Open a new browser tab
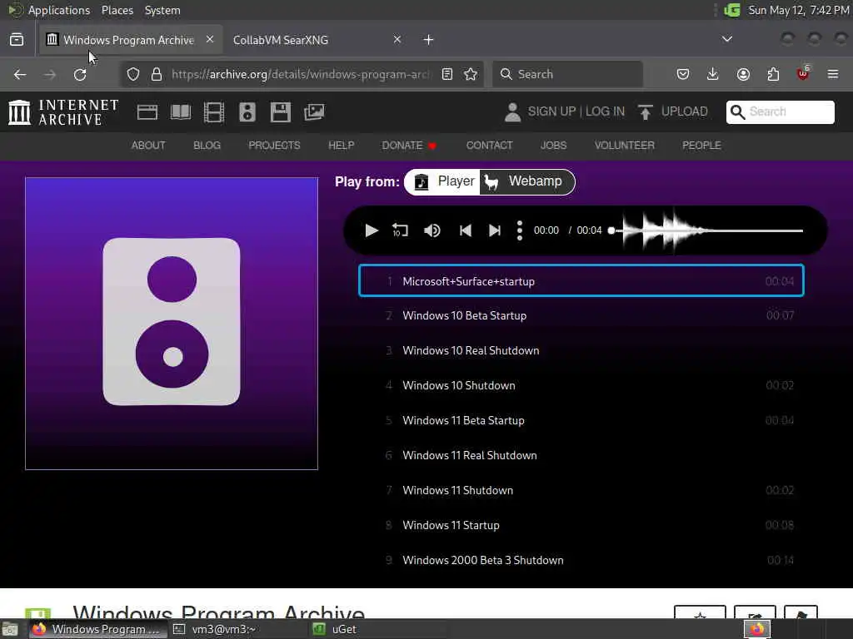This screenshot has width=853, height=639. tap(429, 40)
